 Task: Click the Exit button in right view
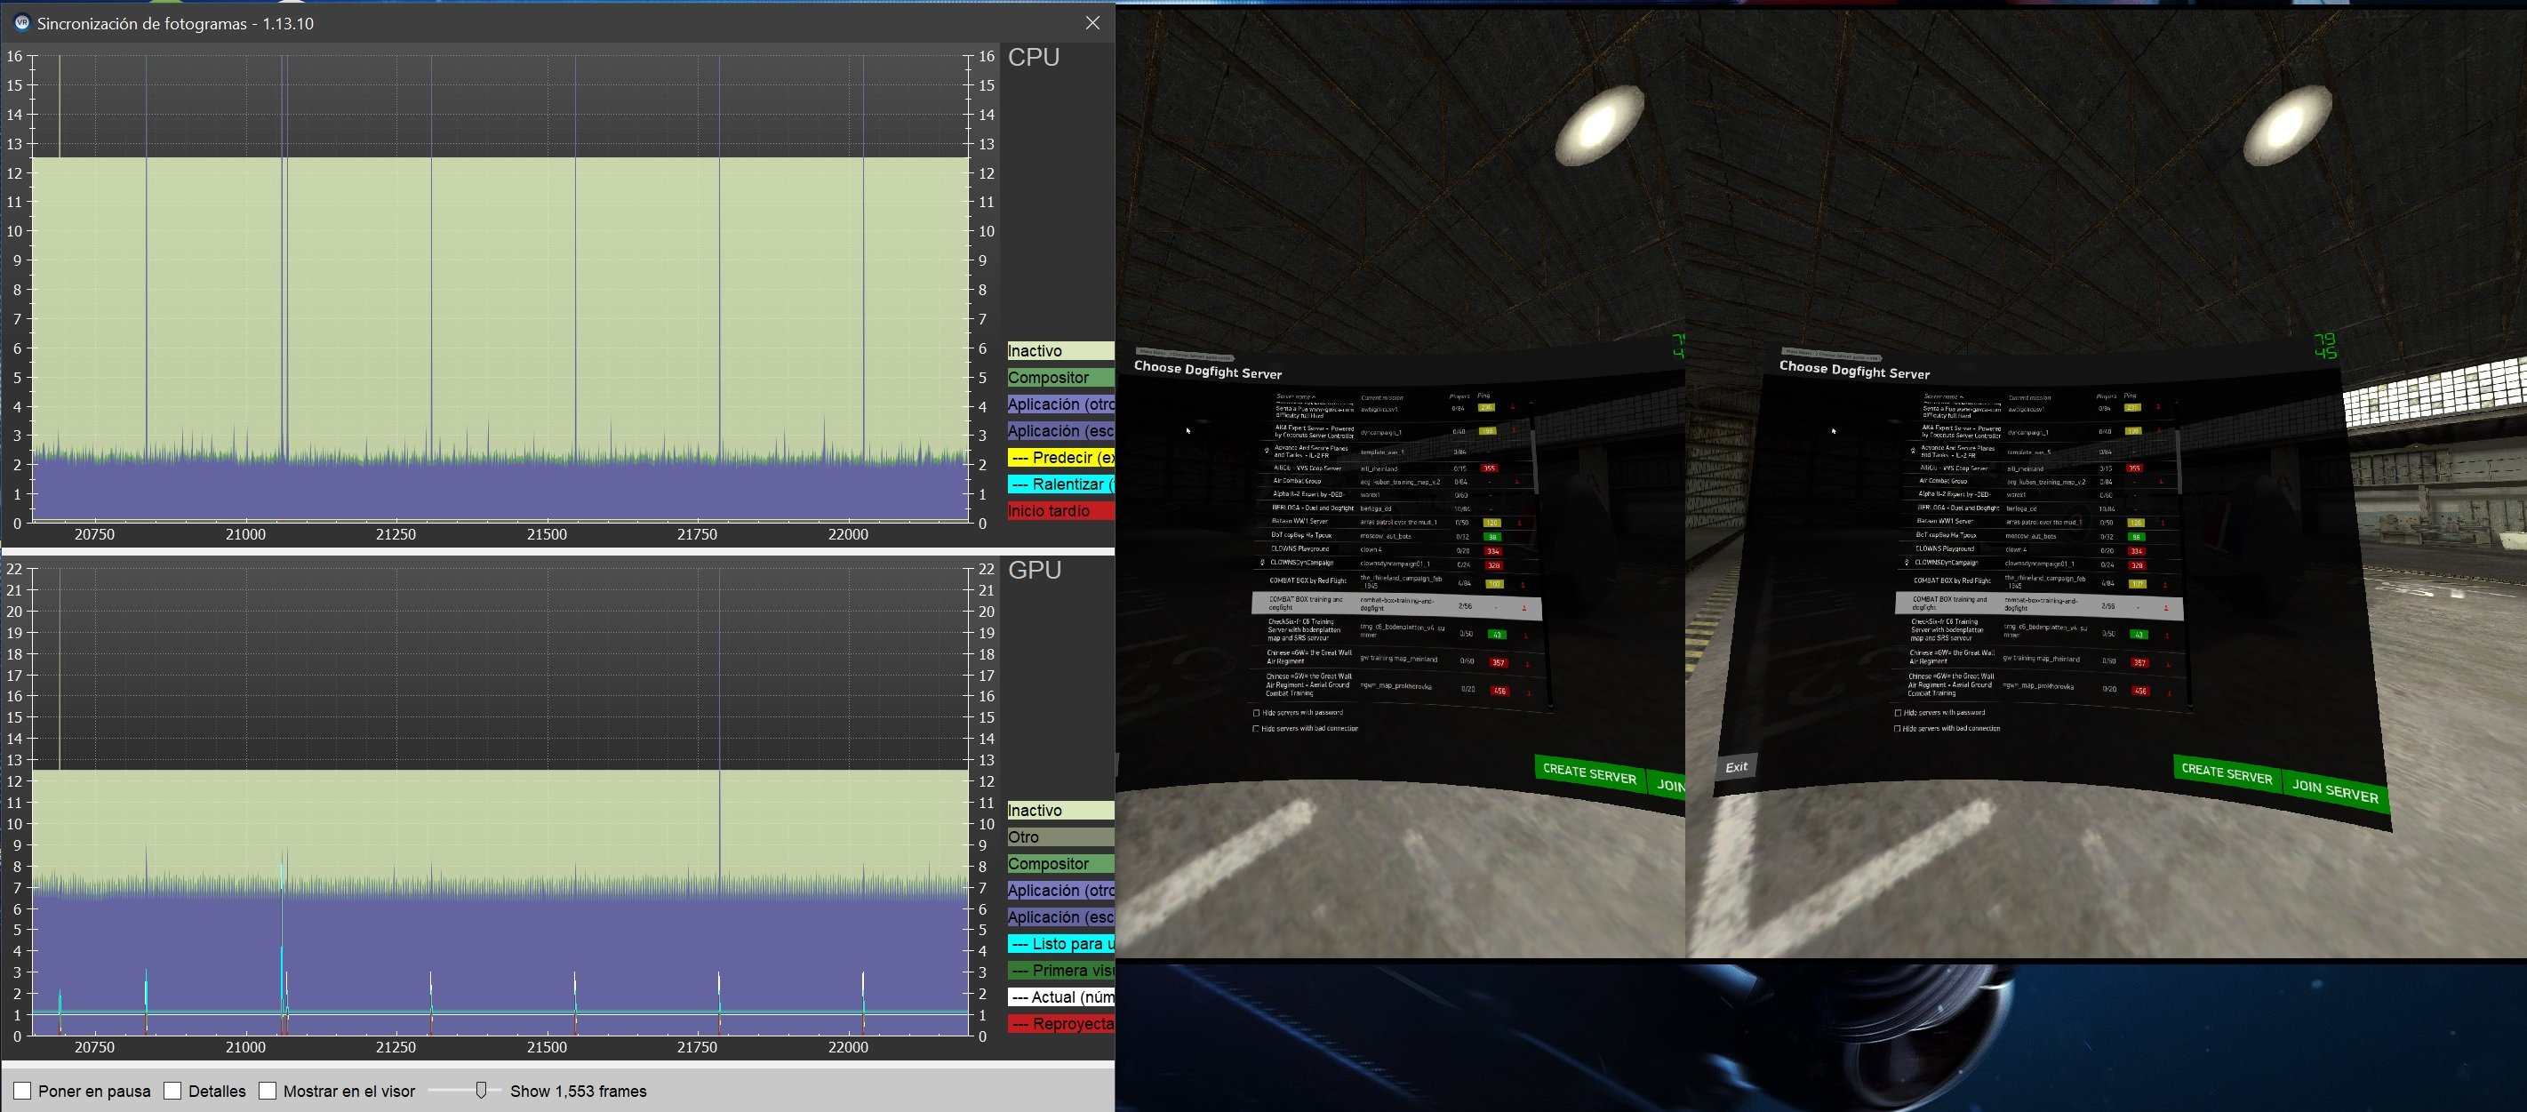coord(1736,767)
